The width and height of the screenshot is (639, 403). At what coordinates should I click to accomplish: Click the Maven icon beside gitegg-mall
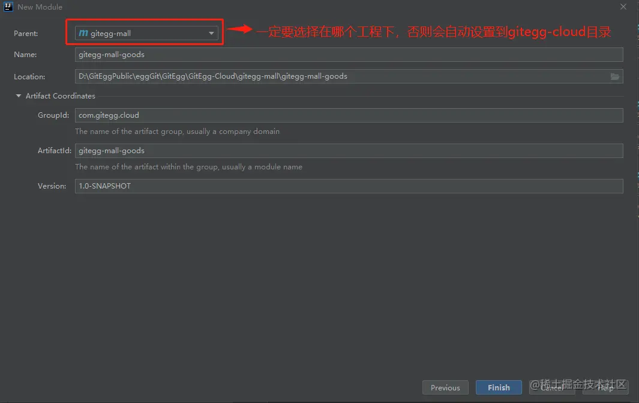(x=83, y=33)
